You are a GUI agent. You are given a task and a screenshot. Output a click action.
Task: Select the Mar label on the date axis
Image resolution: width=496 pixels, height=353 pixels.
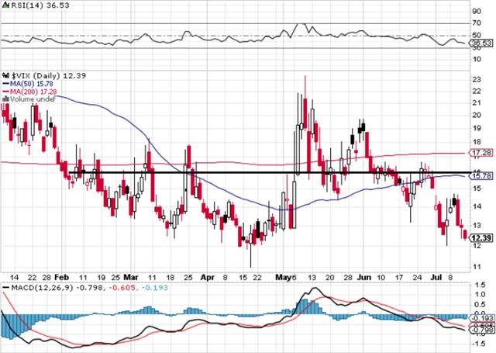coord(131,276)
